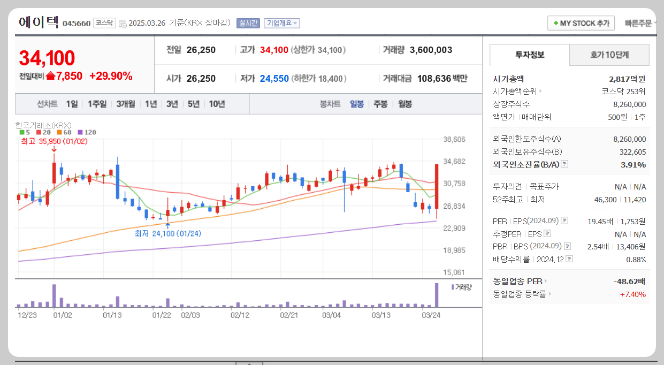
Task: Toggle the 실시간 real-time button
Action: 248,23
